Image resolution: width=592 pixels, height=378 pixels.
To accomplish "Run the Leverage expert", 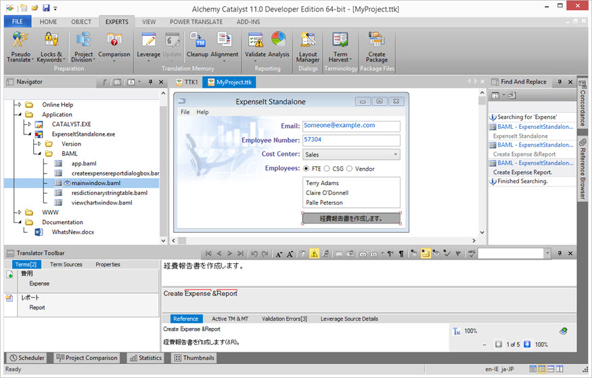I will coord(148,47).
